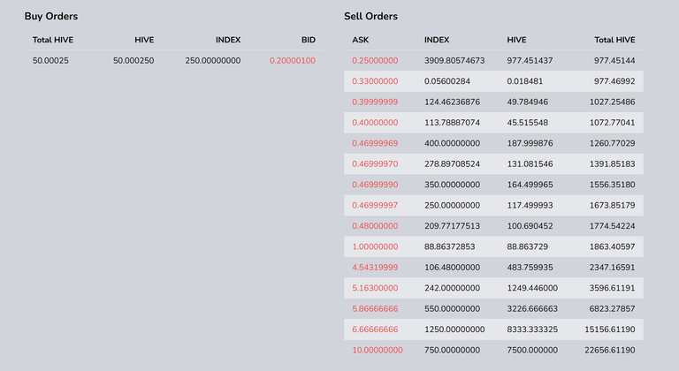Click the buy order HIVE value 50.000250
Viewport: 679px width, 371px height.
click(x=134, y=61)
